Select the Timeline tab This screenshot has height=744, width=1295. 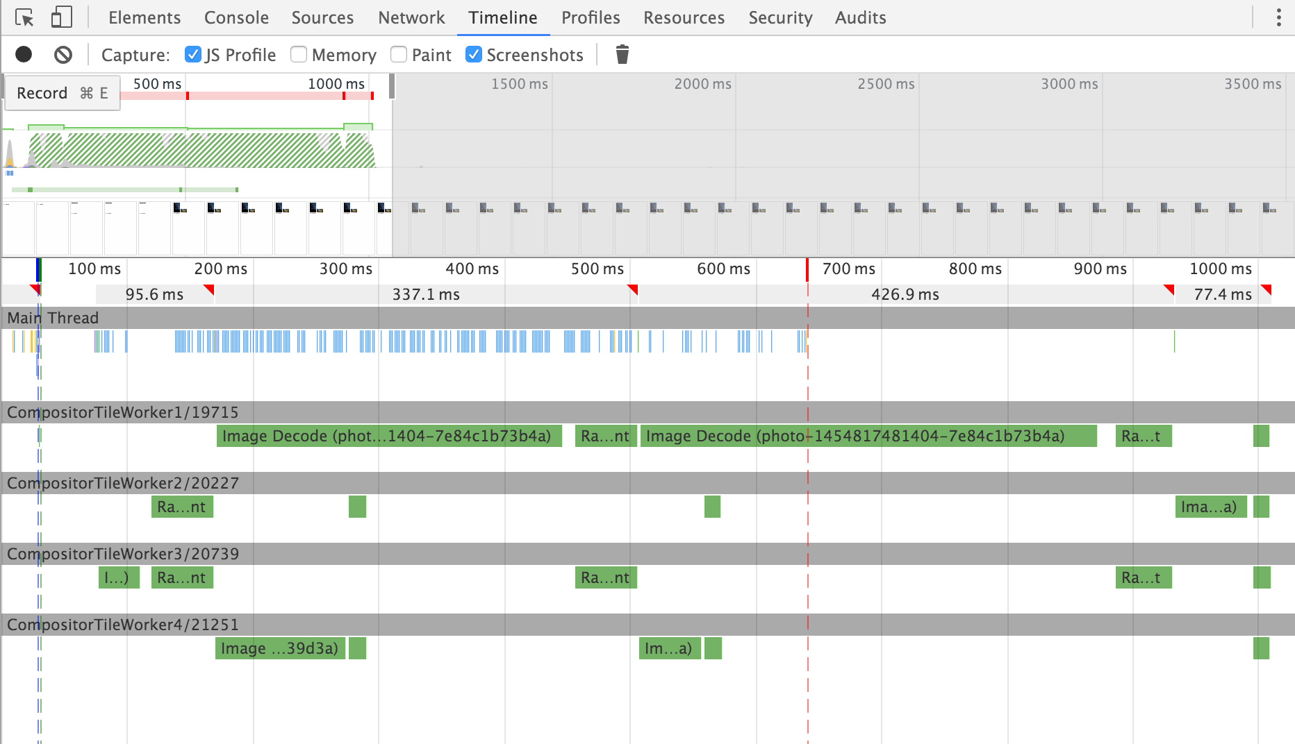click(x=503, y=17)
